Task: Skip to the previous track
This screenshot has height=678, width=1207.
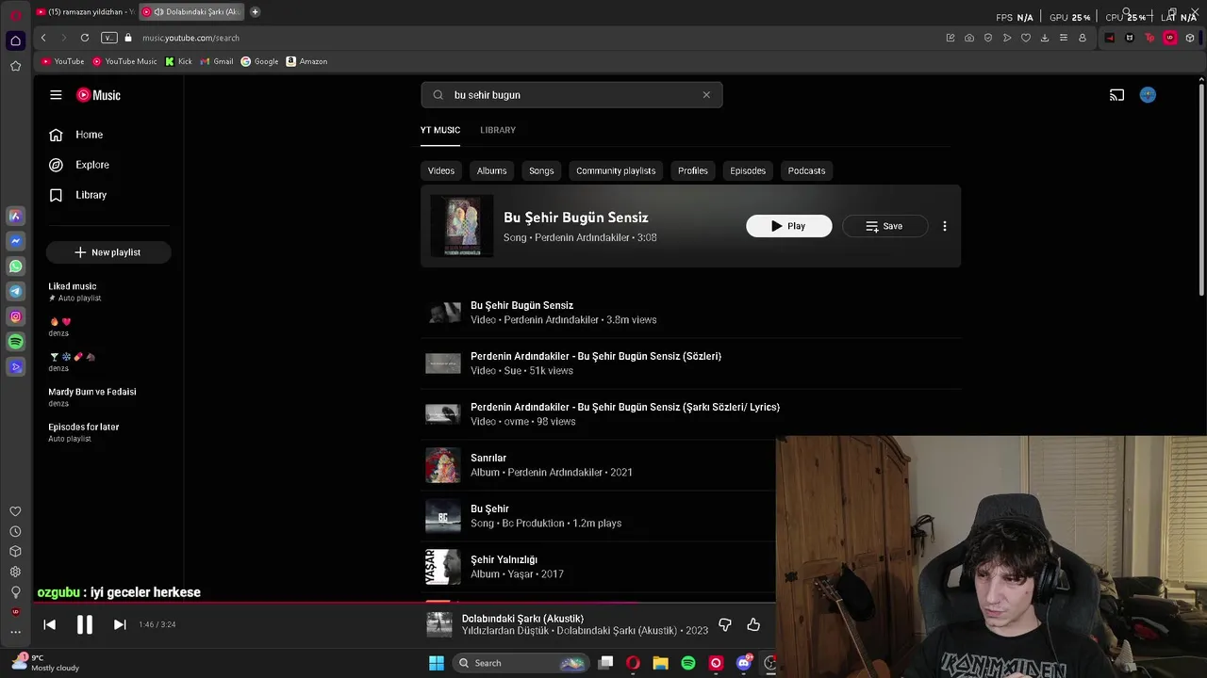Action: [x=50, y=624]
